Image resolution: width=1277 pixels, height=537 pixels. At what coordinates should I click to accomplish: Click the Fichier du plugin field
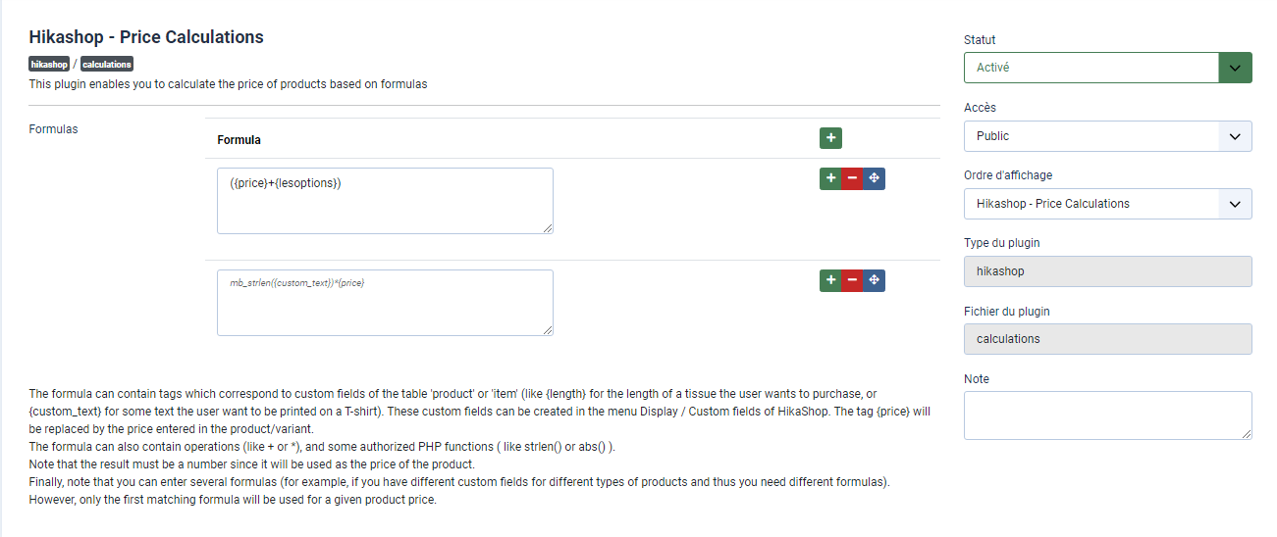pyautogui.click(x=1107, y=339)
